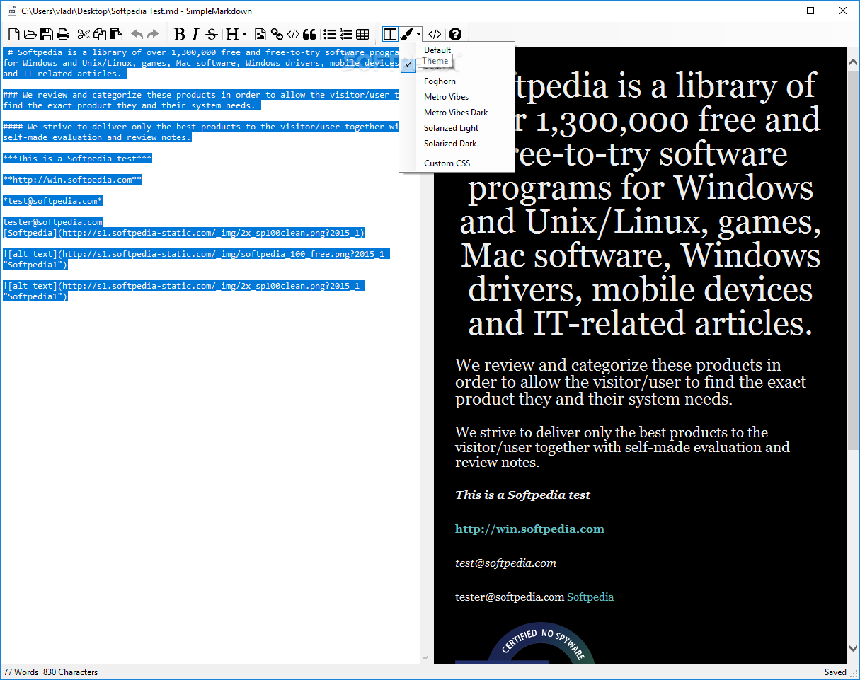Open a file using the folder icon
This screenshot has height=680, width=860.
tap(30, 34)
